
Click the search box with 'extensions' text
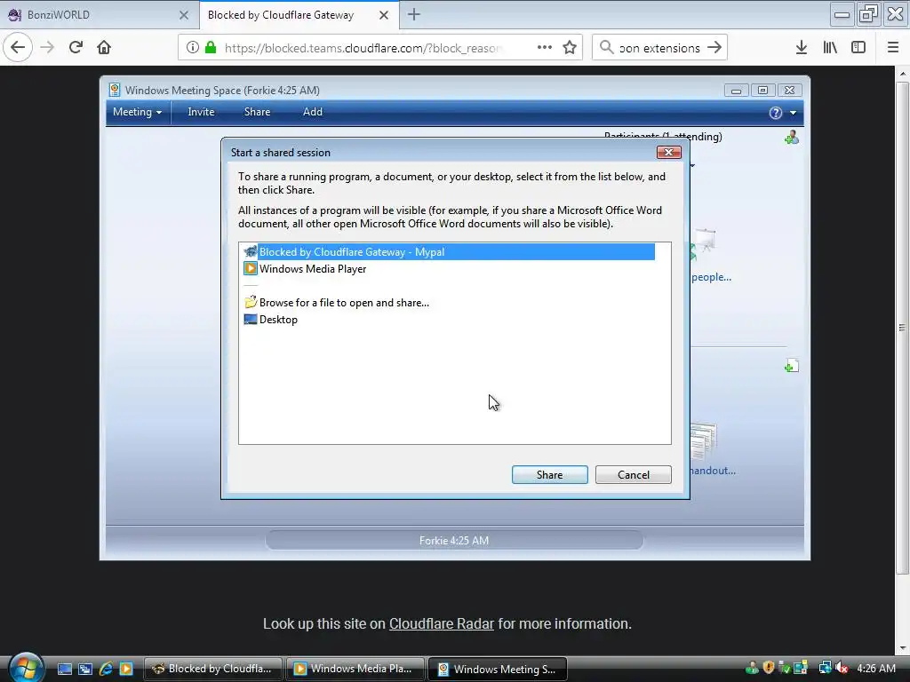pos(659,48)
